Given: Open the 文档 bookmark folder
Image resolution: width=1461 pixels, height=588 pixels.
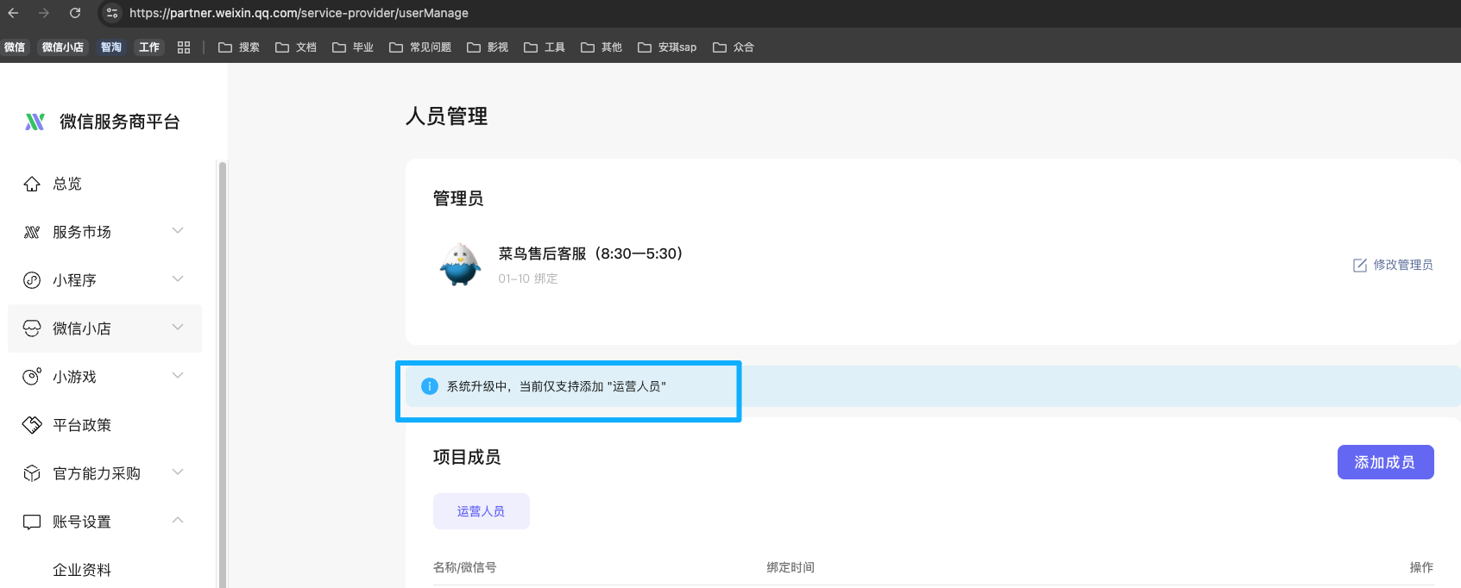Looking at the screenshot, I should 296,47.
